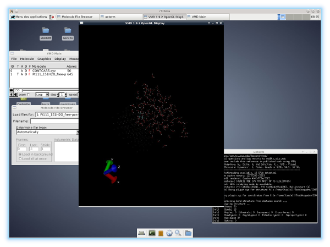Image resolution: width=330 pixels, height=247 pixels.
Task: Select the Pt111_151H2O_free-p molecule row
Action: coord(44,74)
